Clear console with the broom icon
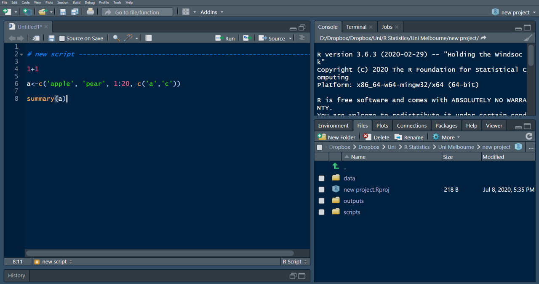 [528, 38]
